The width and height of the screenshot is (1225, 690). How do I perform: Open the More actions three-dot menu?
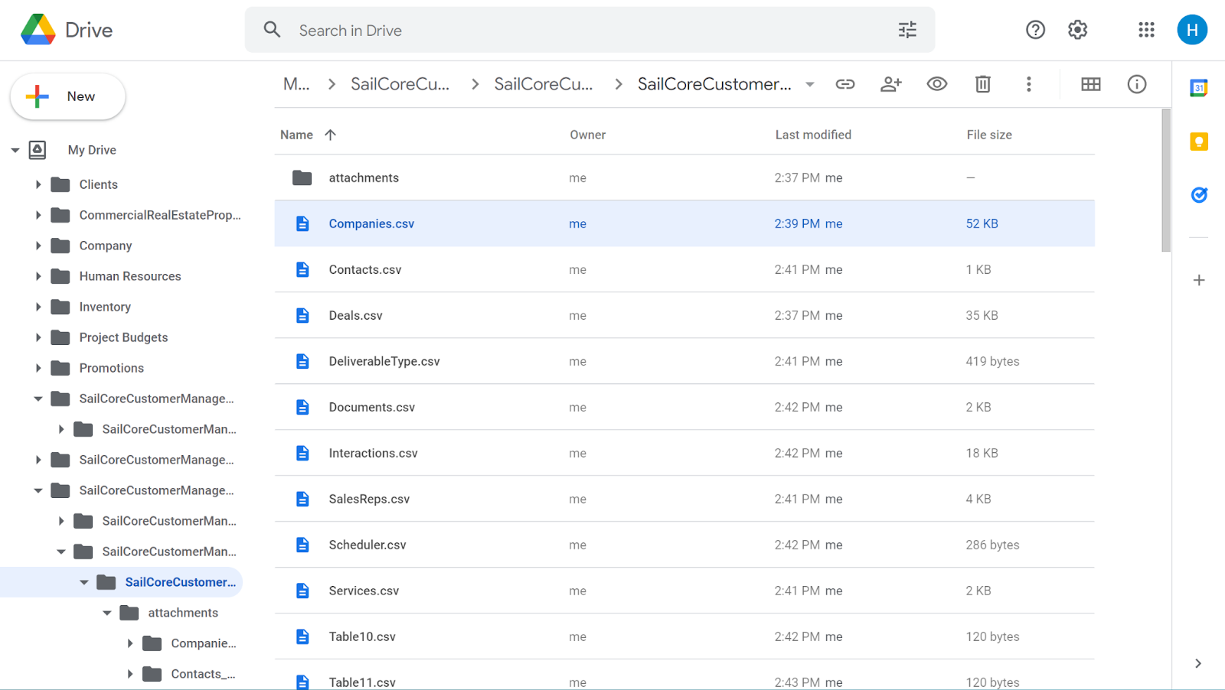coord(1028,84)
